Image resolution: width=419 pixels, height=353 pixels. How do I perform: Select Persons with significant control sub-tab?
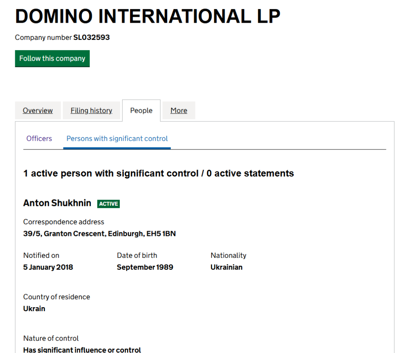pyautogui.click(x=117, y=139)
